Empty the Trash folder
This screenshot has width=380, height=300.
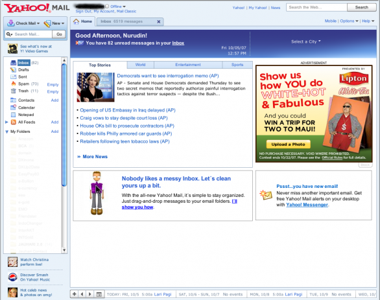click(x=53, y=91)
